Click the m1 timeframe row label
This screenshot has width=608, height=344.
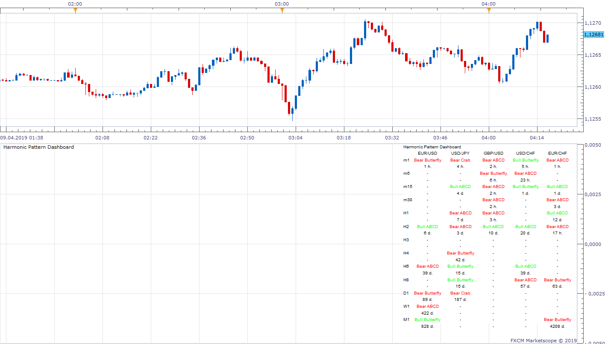click(x=406, y=160)
